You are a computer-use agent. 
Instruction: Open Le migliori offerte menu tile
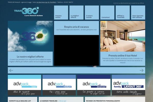[76, 12]
